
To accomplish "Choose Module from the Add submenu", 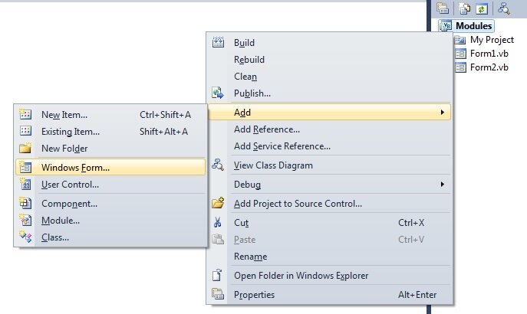I will tap(60, 221).
